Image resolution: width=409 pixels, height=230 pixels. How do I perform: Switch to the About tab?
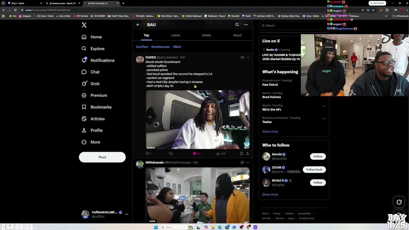click(x=237, y=35)
